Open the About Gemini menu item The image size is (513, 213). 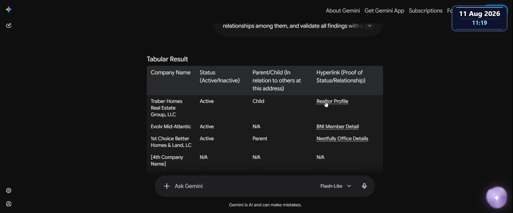click(x=343, y=11)
